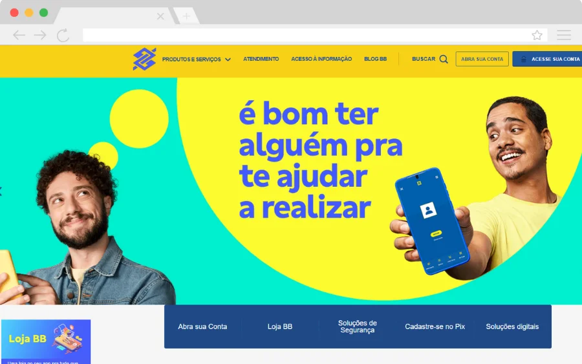The height and width of the screenshot is (364, 582).
Task: Click the Abra Sua Conta outlined button
Action: 482,59
